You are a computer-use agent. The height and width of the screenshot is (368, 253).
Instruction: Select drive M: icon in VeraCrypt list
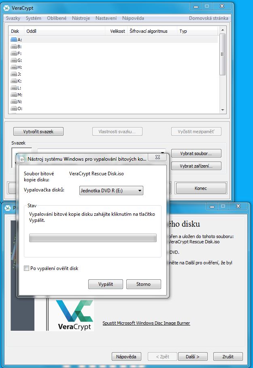pos(14,95)
